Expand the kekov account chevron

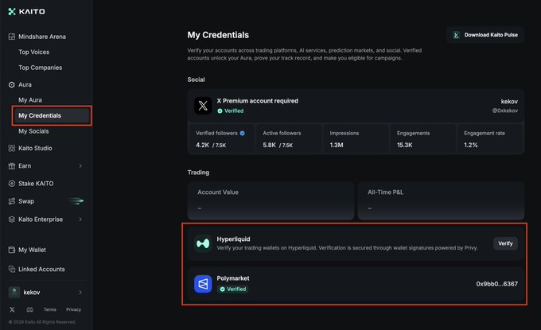coord(80,293)
